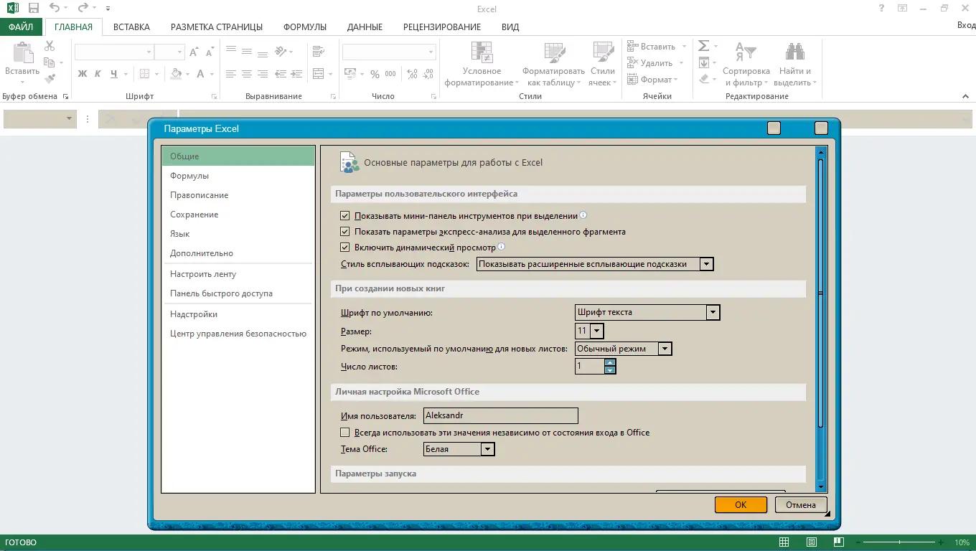Switch to the 'Рецензирование' ribbon tab
The width and height of the screenshot is (976, 551).
(x=442, y=27)
